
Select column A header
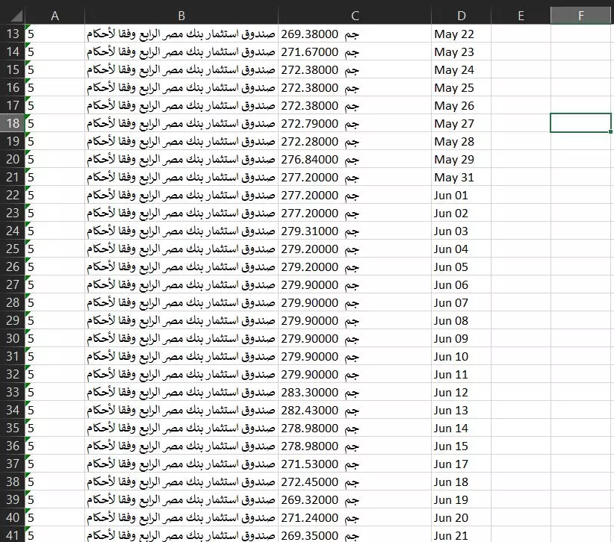(x=55, y=13)
